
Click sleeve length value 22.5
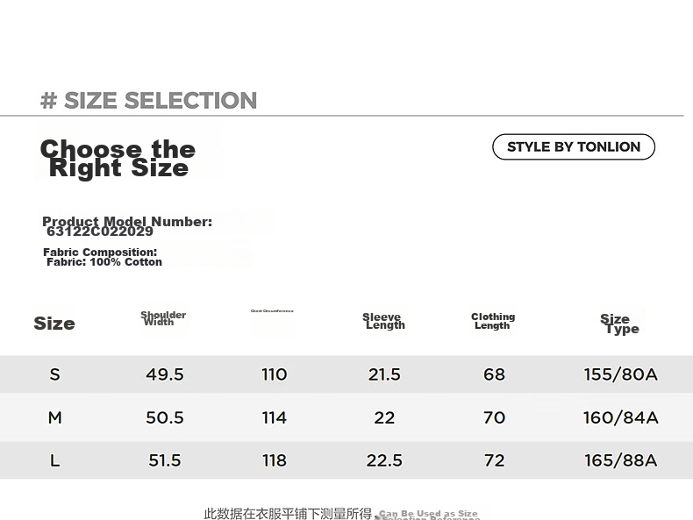(384, 460)
